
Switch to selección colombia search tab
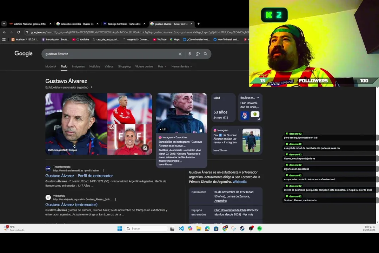click(77, 24)
